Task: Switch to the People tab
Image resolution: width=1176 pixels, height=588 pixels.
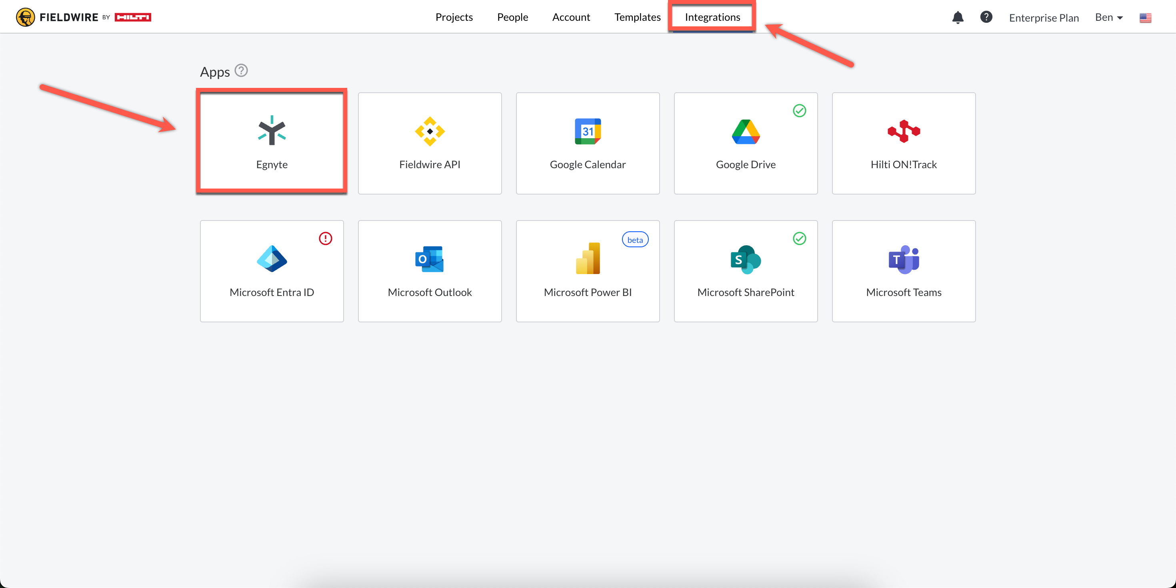Action: click(512, 17)
